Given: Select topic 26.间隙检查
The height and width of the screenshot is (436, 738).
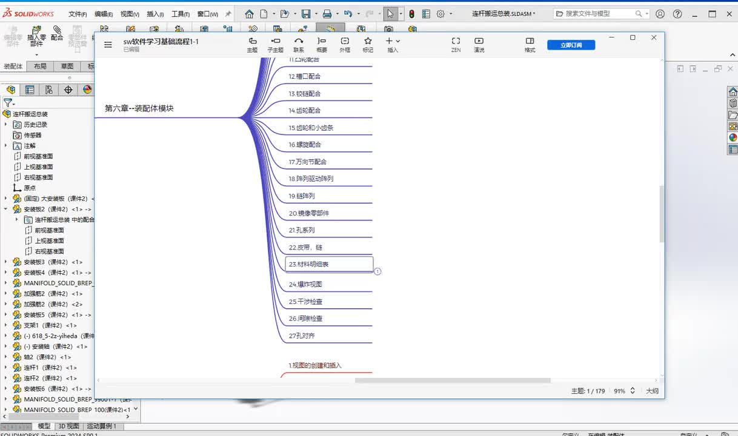Looking at the screenshot, I should [x=305, y=318].
